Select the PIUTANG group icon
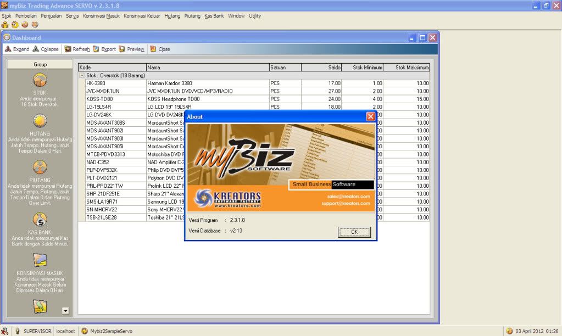 pos(40,167)
